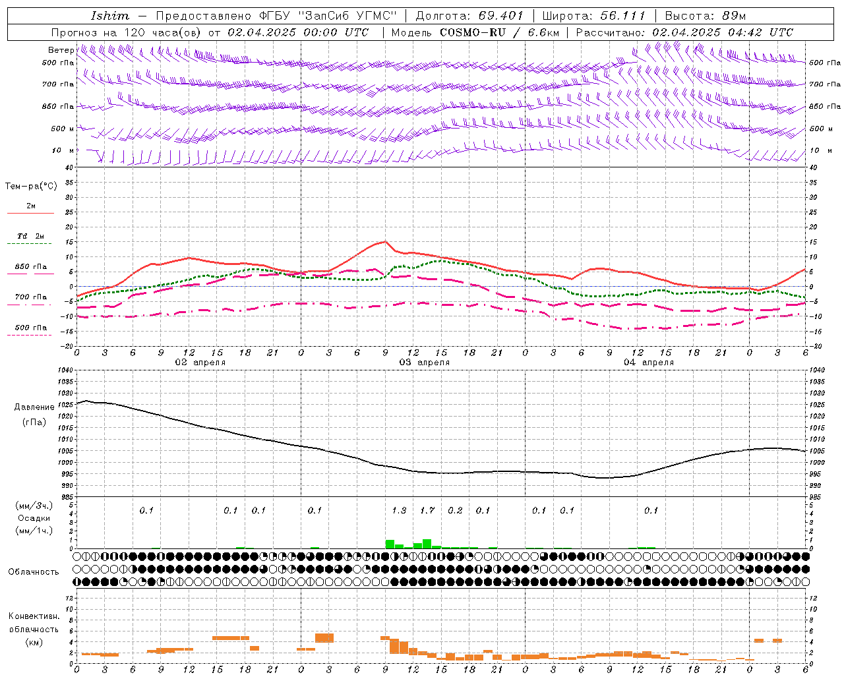This screenshot has width=844, height=675.
Task: Select left "850 гПа" wind level label
Action: [x=58, y=106]
